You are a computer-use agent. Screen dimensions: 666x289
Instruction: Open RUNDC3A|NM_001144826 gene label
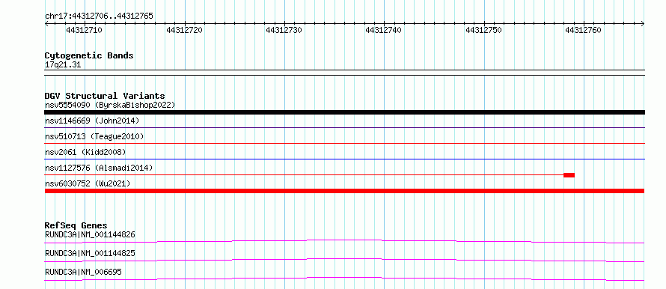(90, 234)
